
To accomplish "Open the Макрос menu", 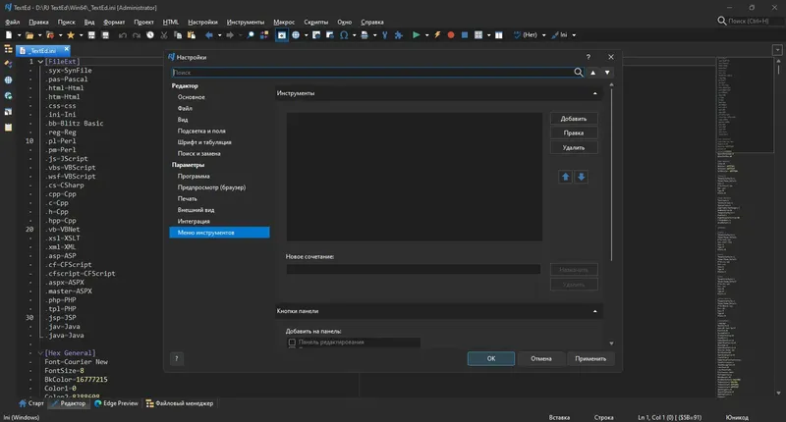I will click(283, 21).
